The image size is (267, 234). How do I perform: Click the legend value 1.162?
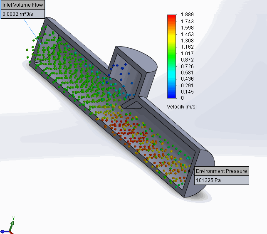(x=187, y=47)
